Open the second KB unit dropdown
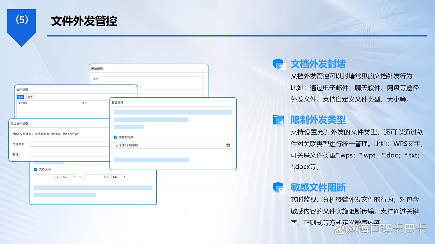Screen dimensions: 435x244 point(118,177)
